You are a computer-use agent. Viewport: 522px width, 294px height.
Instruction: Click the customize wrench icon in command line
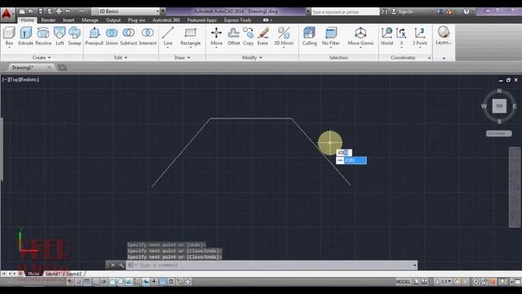pos(122,265)
